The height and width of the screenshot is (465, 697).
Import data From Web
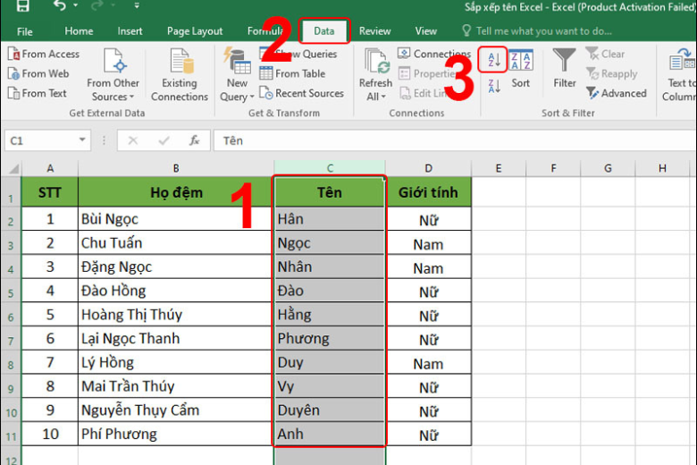click(38, 73)
